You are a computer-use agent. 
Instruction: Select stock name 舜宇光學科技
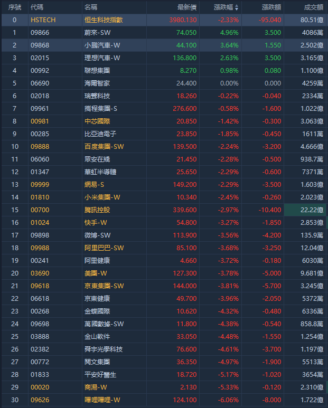104,349
